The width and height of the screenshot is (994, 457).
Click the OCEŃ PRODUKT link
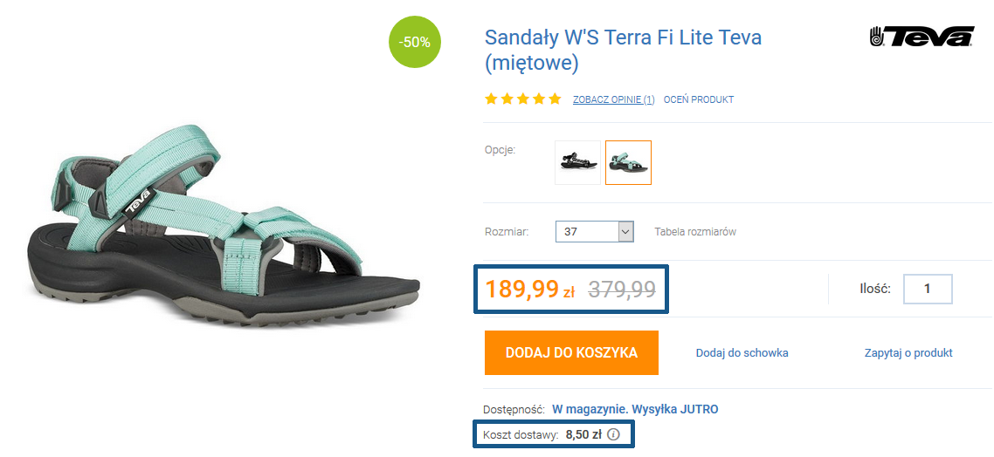(x=699, y=99)
